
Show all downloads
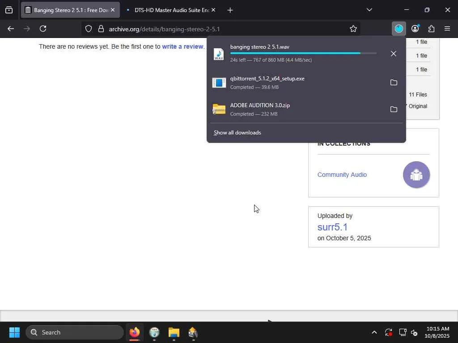237,133
